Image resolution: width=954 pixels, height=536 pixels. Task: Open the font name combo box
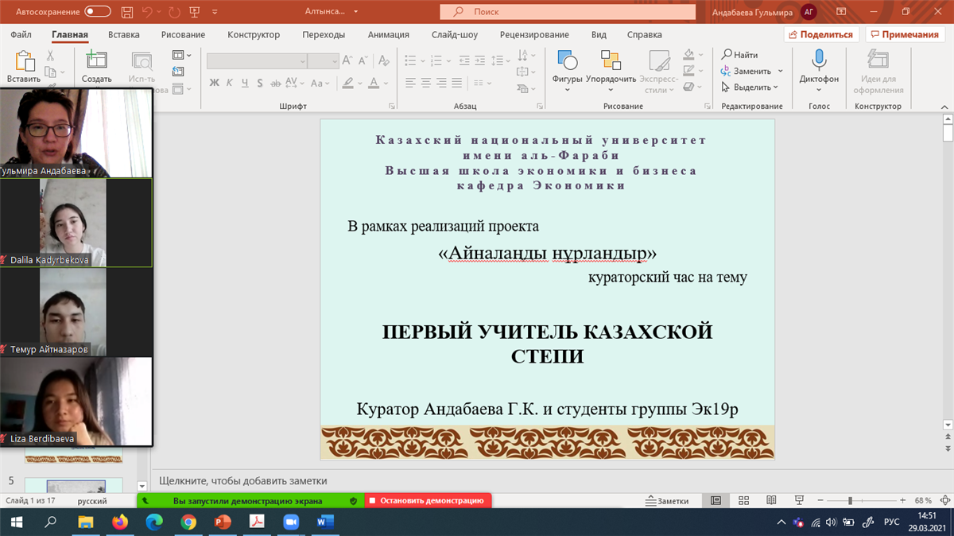(257, 61)
